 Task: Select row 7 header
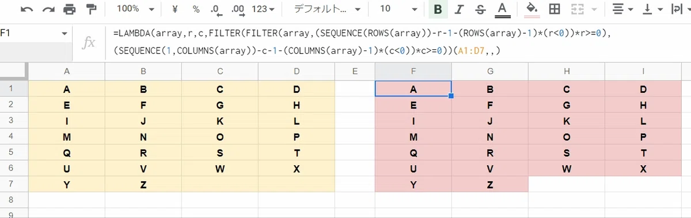coord(14,184)
